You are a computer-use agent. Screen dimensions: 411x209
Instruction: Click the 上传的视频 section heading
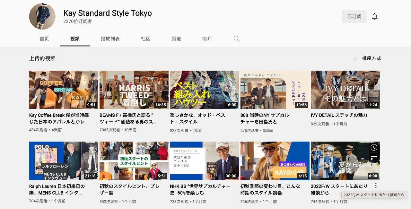coord(42,58)
